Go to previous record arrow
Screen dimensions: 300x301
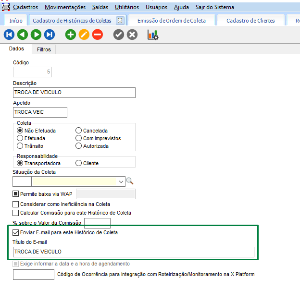click(23, 35)
